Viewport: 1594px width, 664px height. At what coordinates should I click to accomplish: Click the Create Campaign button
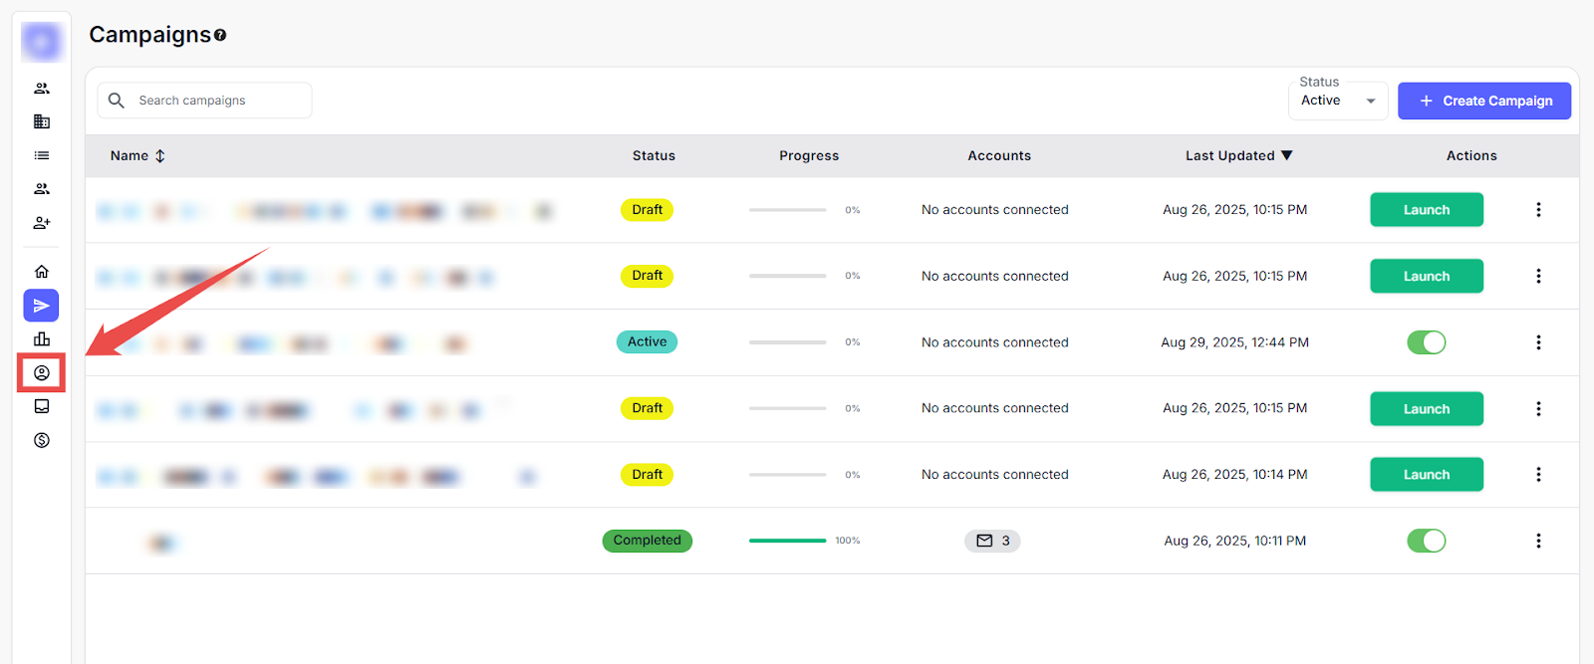(1483, 101)
